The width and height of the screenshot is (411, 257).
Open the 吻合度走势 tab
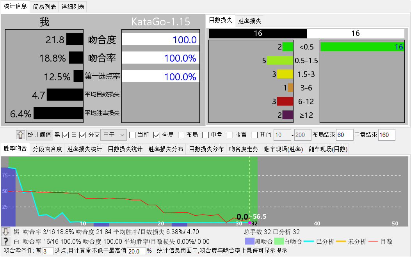(x=244, y=149)
